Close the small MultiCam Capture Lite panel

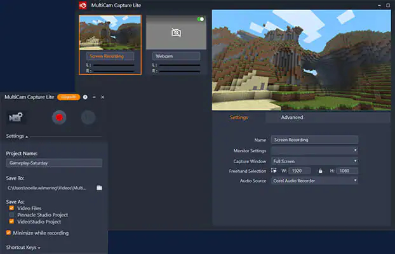click(x=102, y=97)
